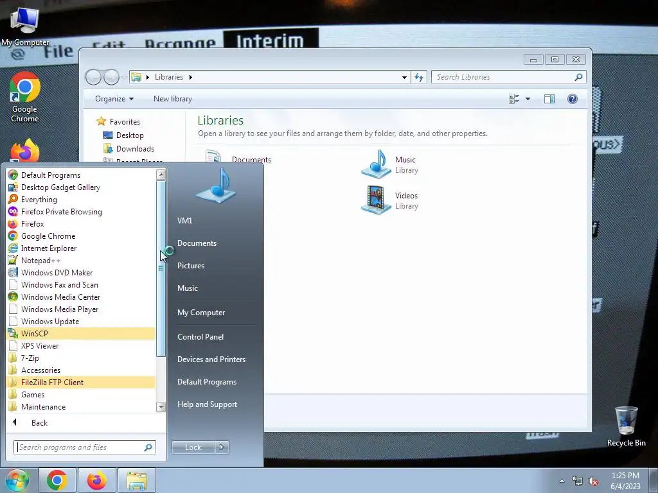Open the VM1 user folder link
Screen dimensions: 658x493
184,221
